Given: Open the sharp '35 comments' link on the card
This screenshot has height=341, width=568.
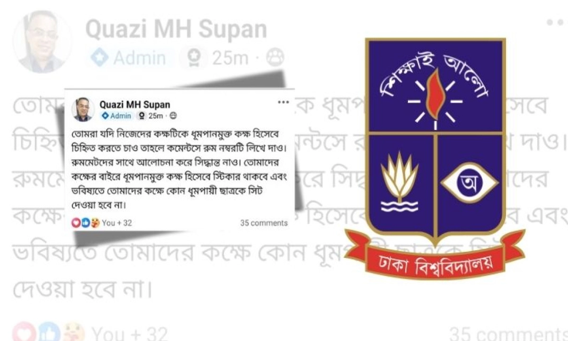Looking at the screenshot, I should pyautogui.click(x=264, y=223).
